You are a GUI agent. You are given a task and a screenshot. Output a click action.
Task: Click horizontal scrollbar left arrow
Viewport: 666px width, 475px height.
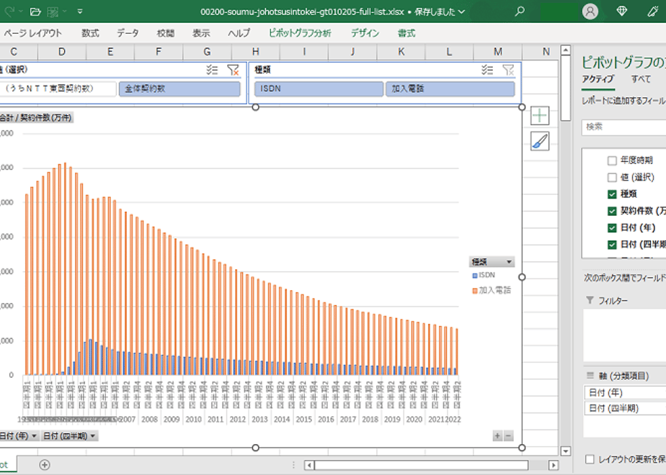309,465
